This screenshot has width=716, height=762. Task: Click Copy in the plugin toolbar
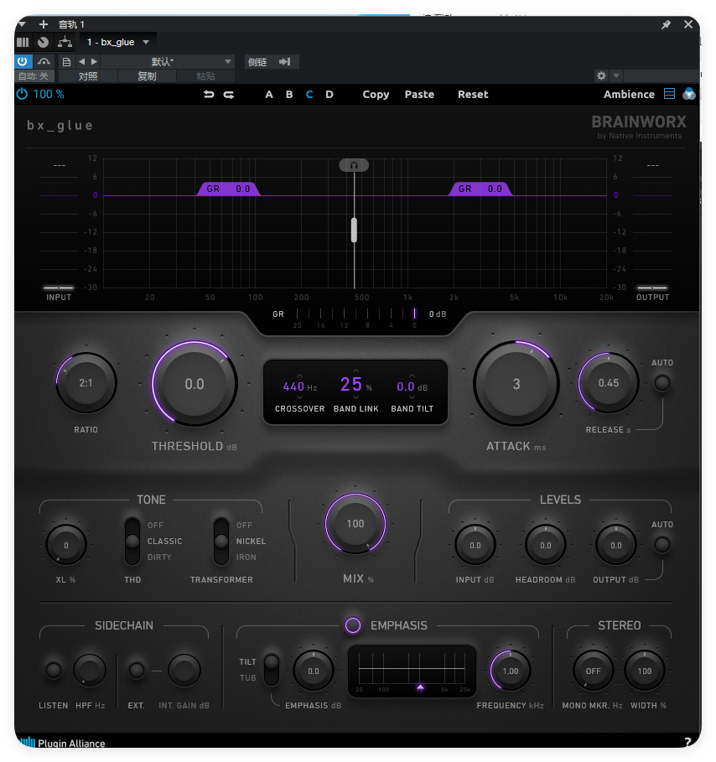click(x=376, y=94)
